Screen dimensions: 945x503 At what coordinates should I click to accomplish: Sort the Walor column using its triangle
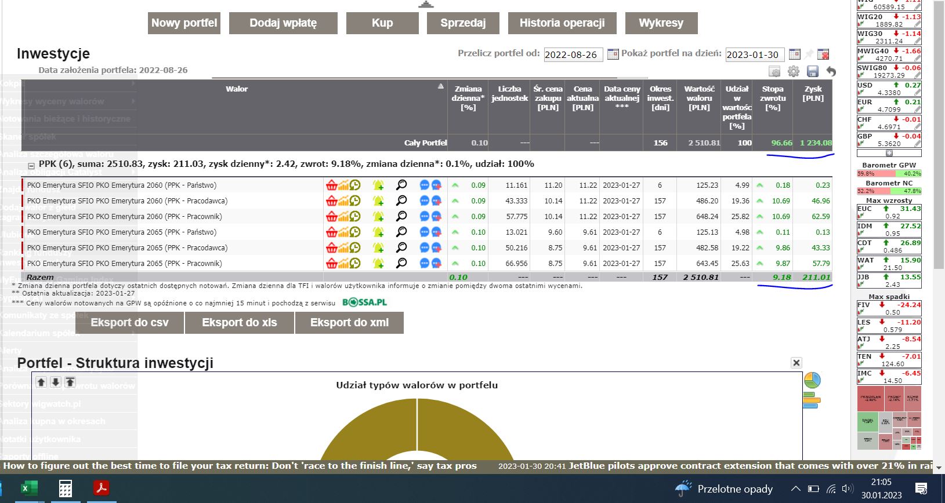click(x=441, y=86)
